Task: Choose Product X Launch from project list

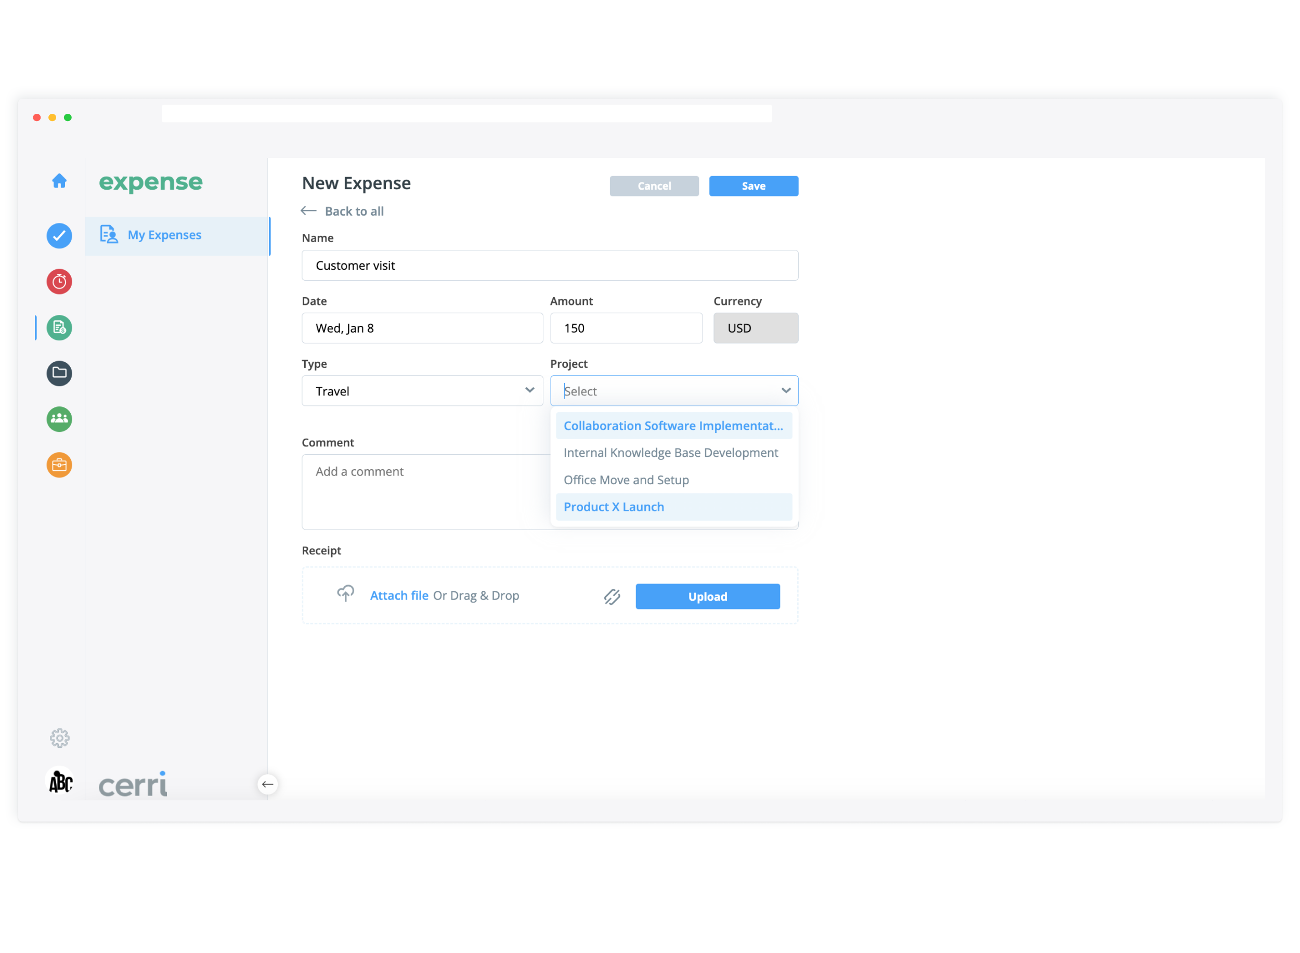Action: click(x=614, y=507)
